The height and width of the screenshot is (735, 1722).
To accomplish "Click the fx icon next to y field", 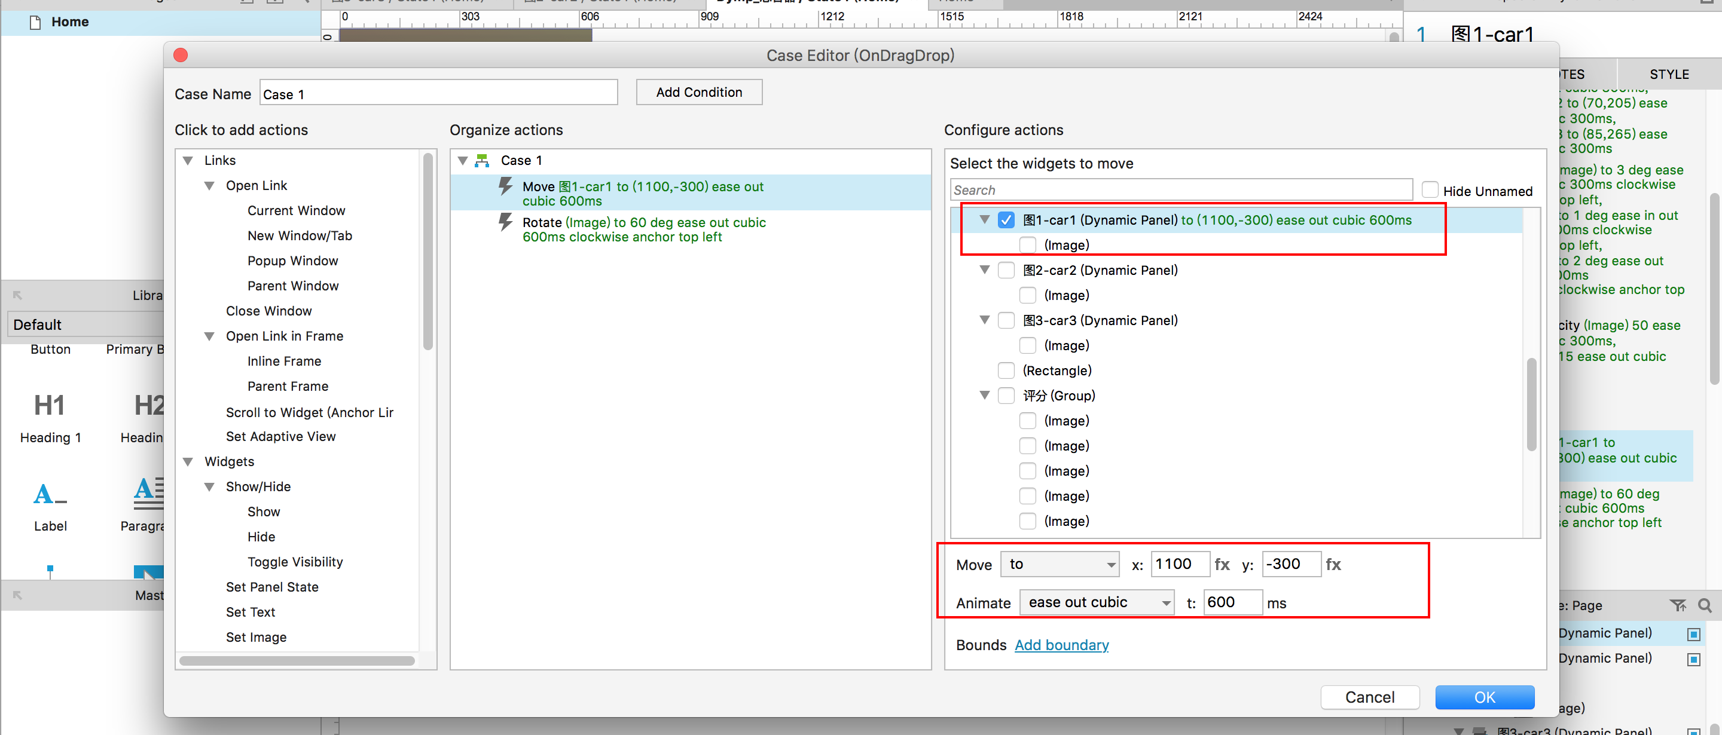I will click(1333, 565).
